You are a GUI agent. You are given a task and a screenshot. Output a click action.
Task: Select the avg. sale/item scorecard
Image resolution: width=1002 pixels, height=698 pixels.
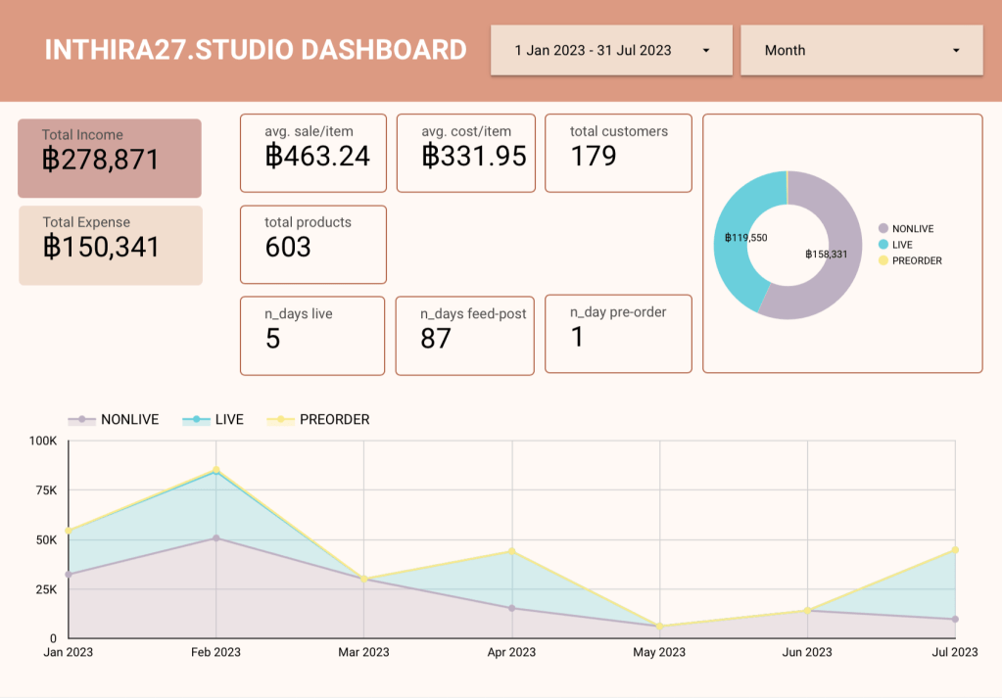pyautogui.click(x=312, y=153)
